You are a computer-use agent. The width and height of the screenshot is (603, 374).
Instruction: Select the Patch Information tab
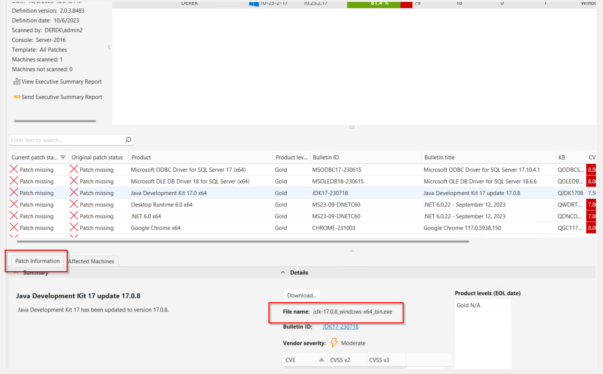[x=36, y=261]
